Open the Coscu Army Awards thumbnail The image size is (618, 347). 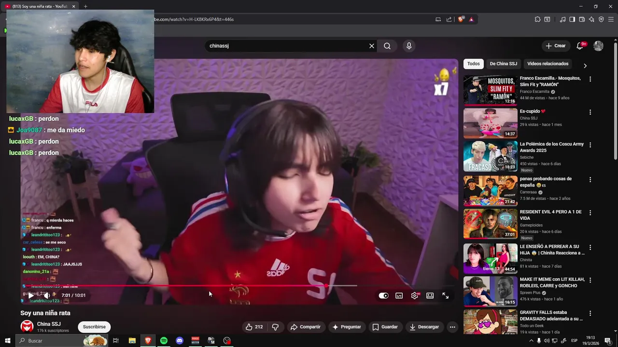(x=490, y=156)
